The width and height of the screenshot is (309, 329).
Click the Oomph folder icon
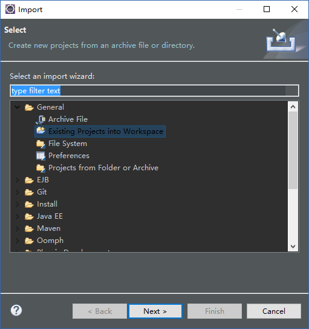point(29,241)
